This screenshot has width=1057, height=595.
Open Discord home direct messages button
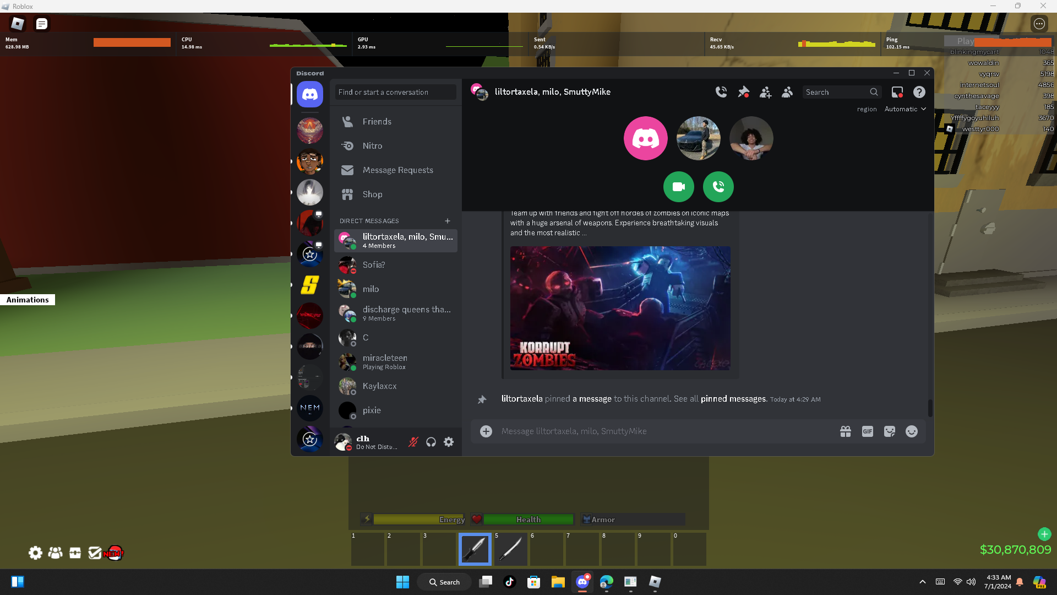[310, 94]
